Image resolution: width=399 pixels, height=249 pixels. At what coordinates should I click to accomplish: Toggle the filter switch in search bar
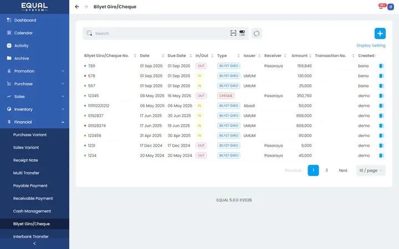(242, 33)
